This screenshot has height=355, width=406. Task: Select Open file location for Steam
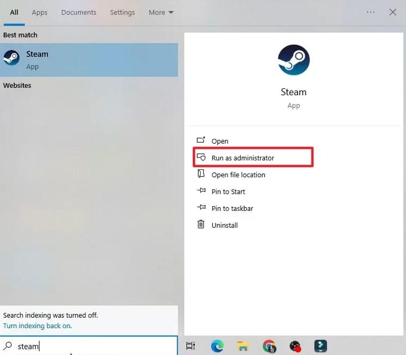tap(238, 175)
